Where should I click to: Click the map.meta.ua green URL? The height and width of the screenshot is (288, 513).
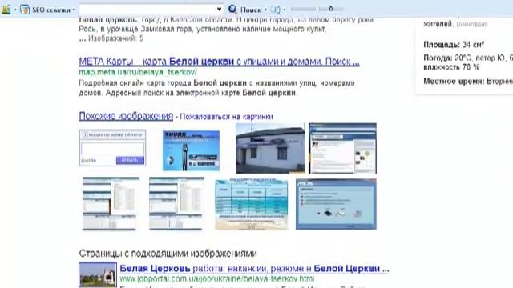click(x=138, y=72)
